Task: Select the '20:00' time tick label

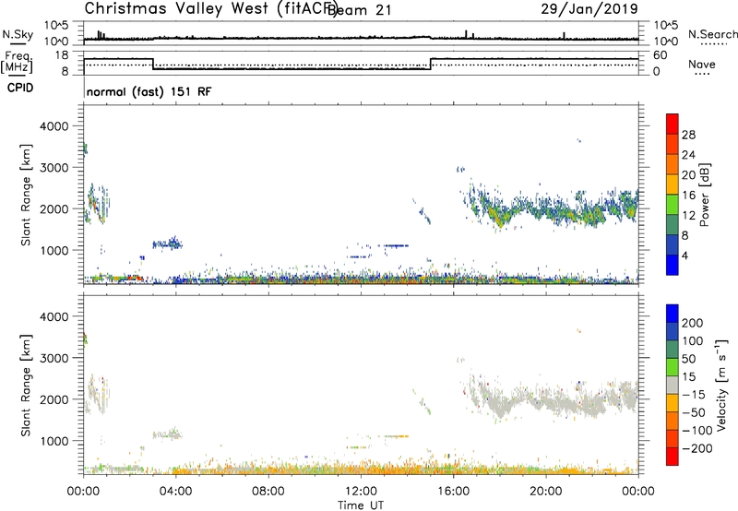Action: pyautogui.click(x=546, y=492)
